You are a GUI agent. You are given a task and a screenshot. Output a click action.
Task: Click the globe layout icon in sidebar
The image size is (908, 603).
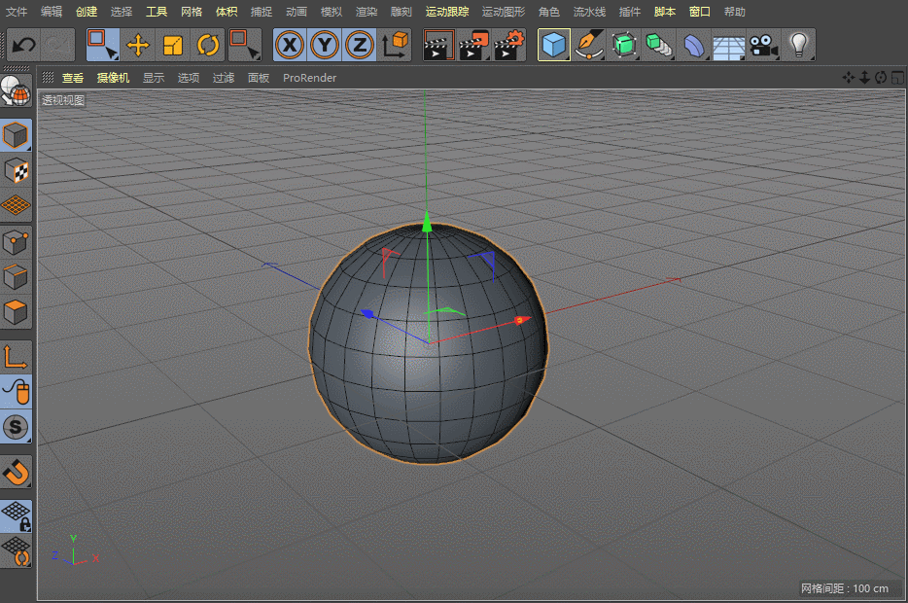coord(16,90)
